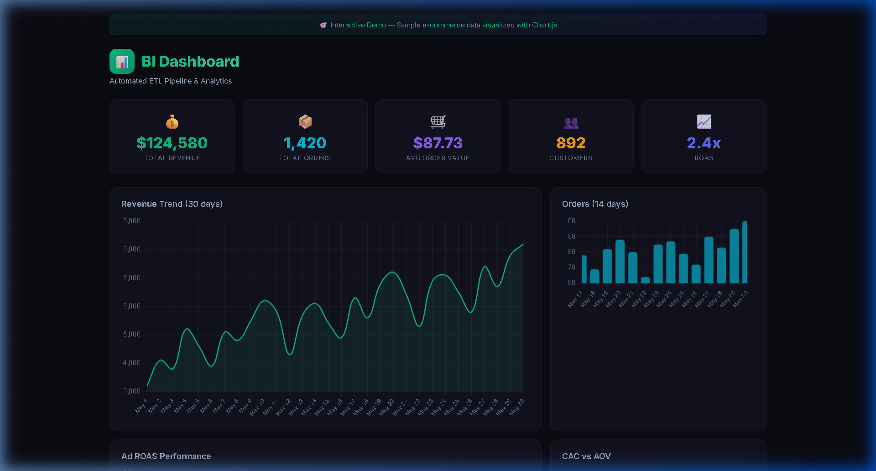Click the Ad ROAS Performance panel title
The width and height of the screenshot is (876, 471).
166,456
